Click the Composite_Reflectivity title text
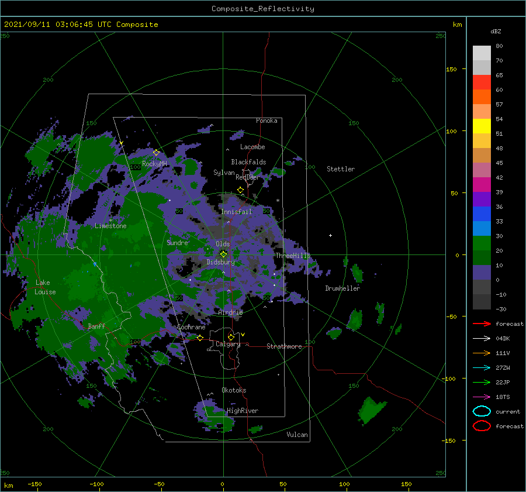Image resolution: width=526 pixels, height=492 pixels. pos(263,9)
